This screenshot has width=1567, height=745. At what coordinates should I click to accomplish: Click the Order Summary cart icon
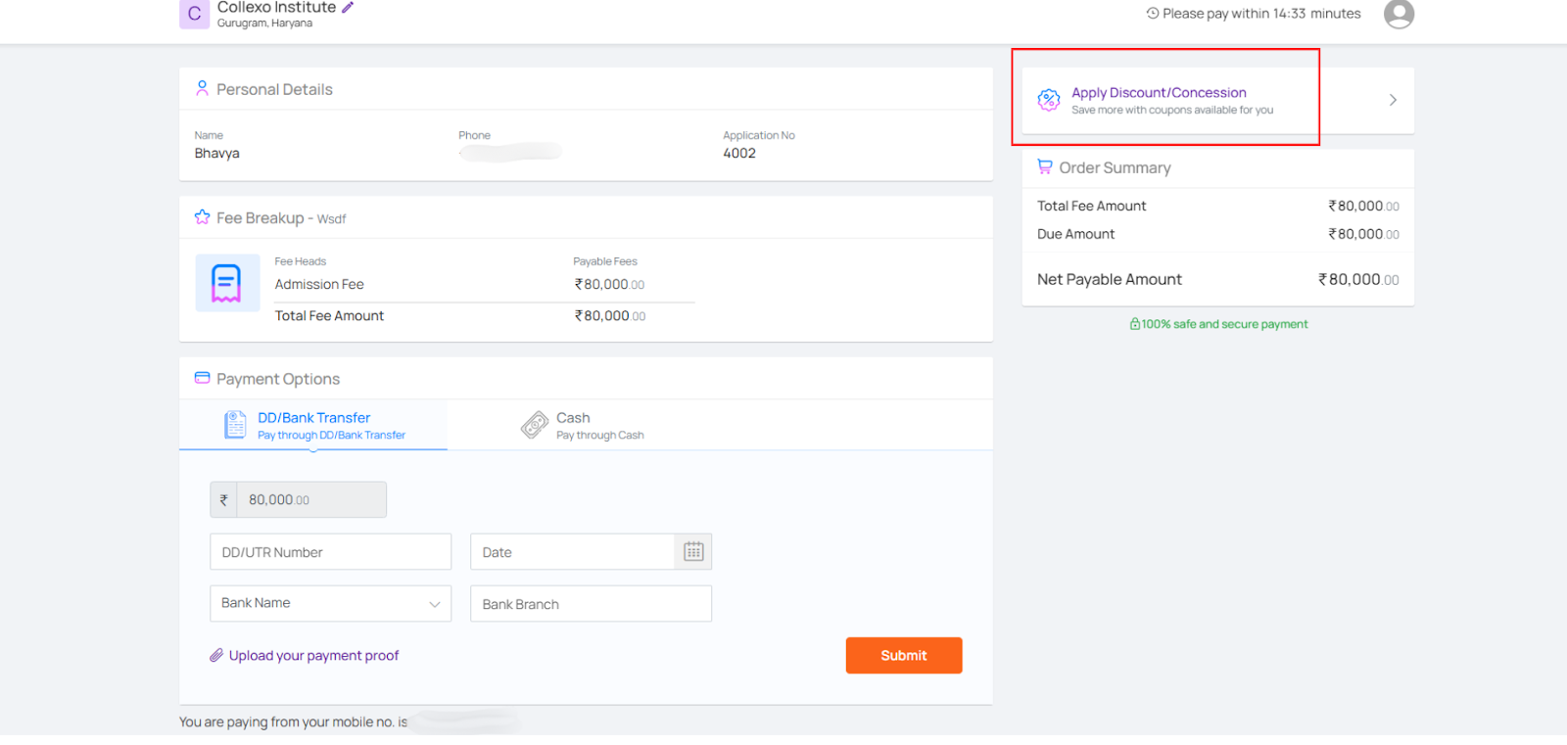[x=1045, y=167]
